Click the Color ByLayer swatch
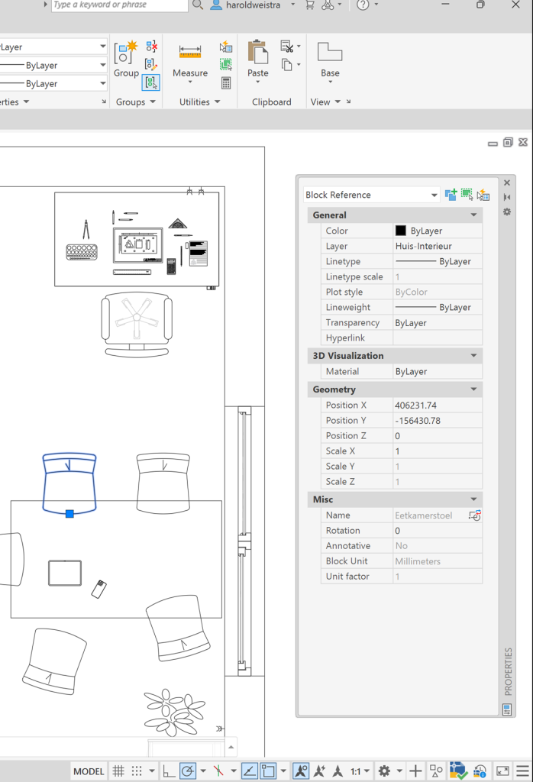 [x=400, y=231]
